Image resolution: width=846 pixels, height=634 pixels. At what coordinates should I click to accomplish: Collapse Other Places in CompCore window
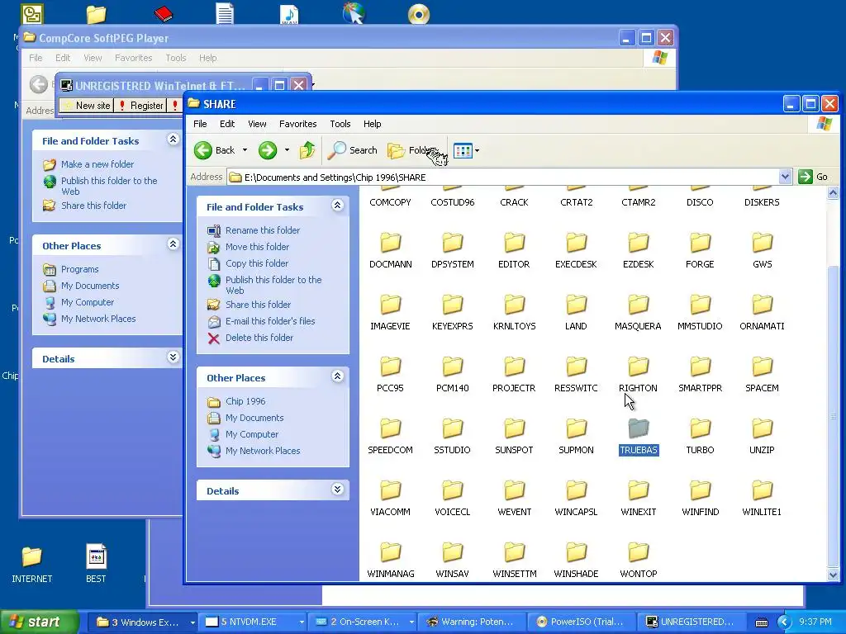coord(173,244)
